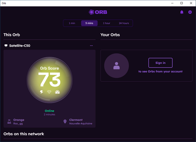This screenshot has height=142, width=196.
Task: Click the Satellite-C50 device name
Action: pyautogui.click(x=20, y=46)
